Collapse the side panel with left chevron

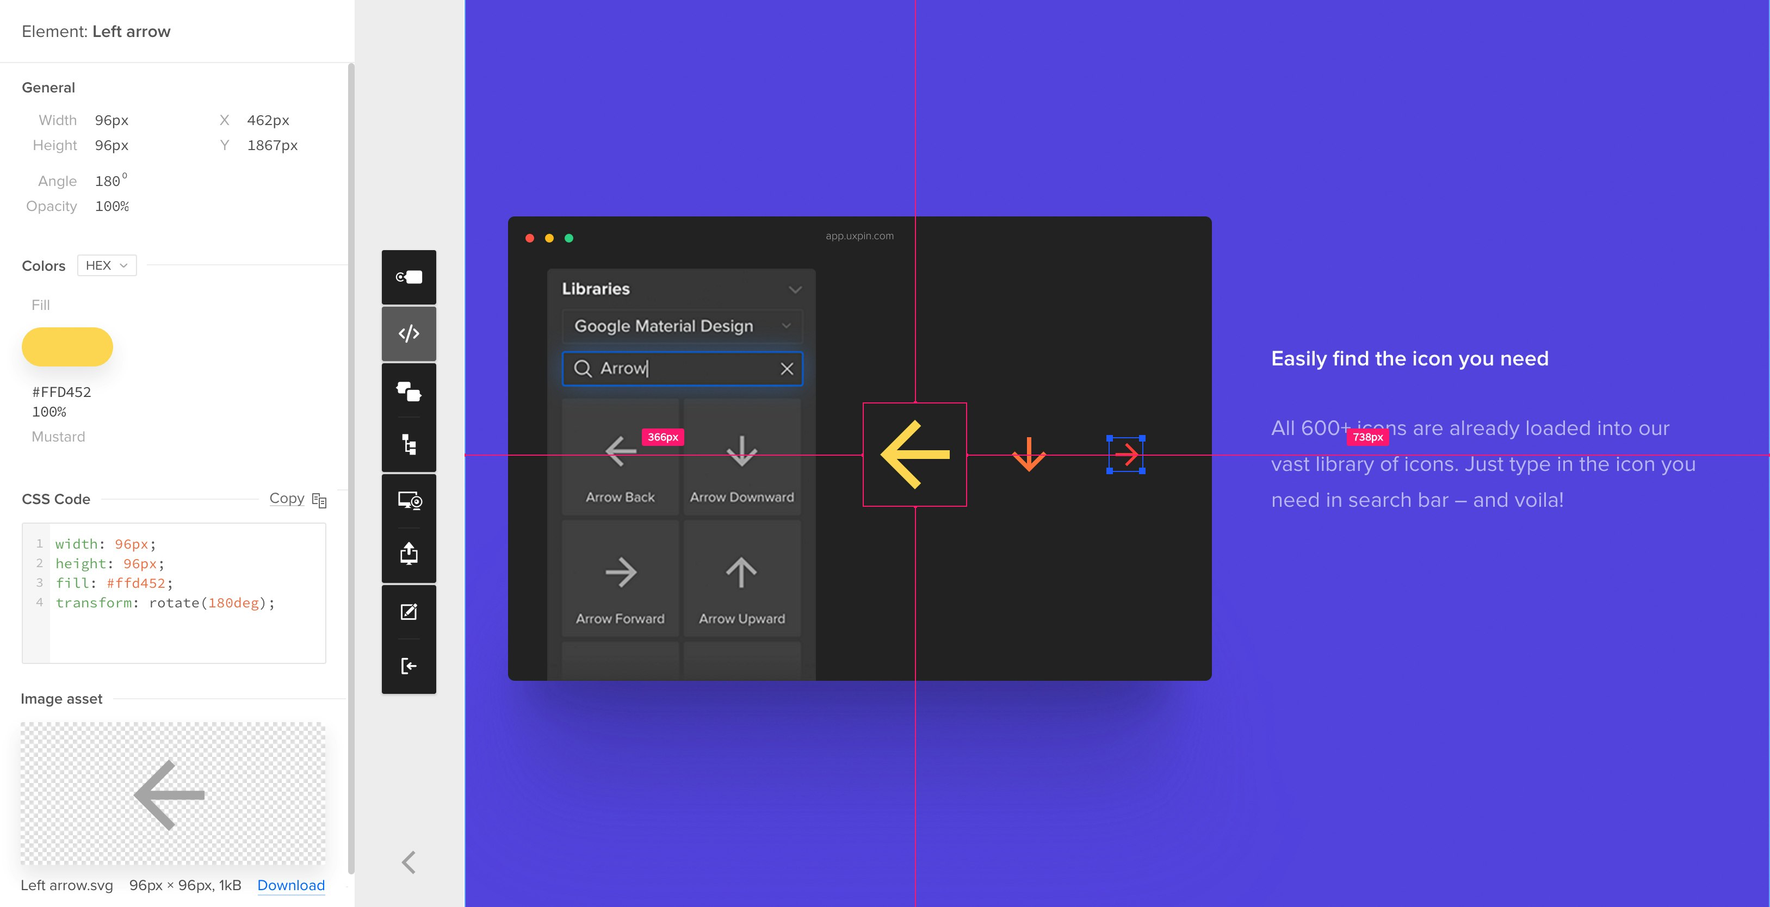pyautogui.click(x=409, y=862)
